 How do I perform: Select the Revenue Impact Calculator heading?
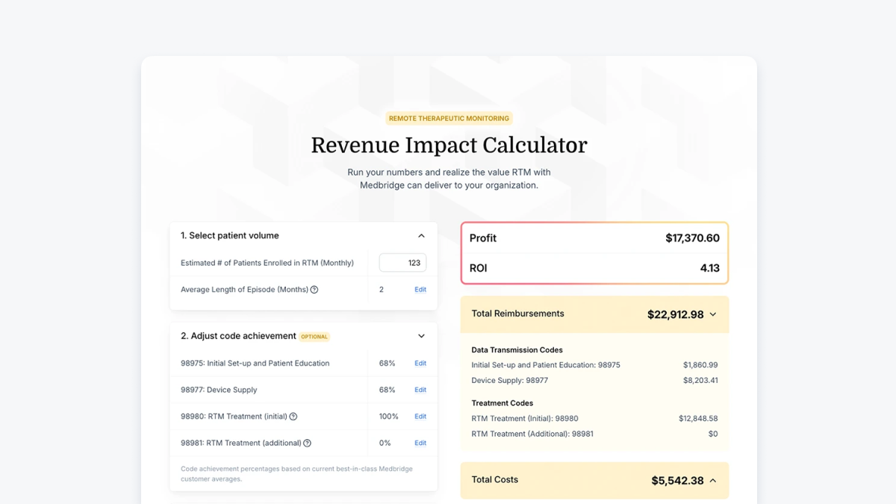tap(449, 145)
